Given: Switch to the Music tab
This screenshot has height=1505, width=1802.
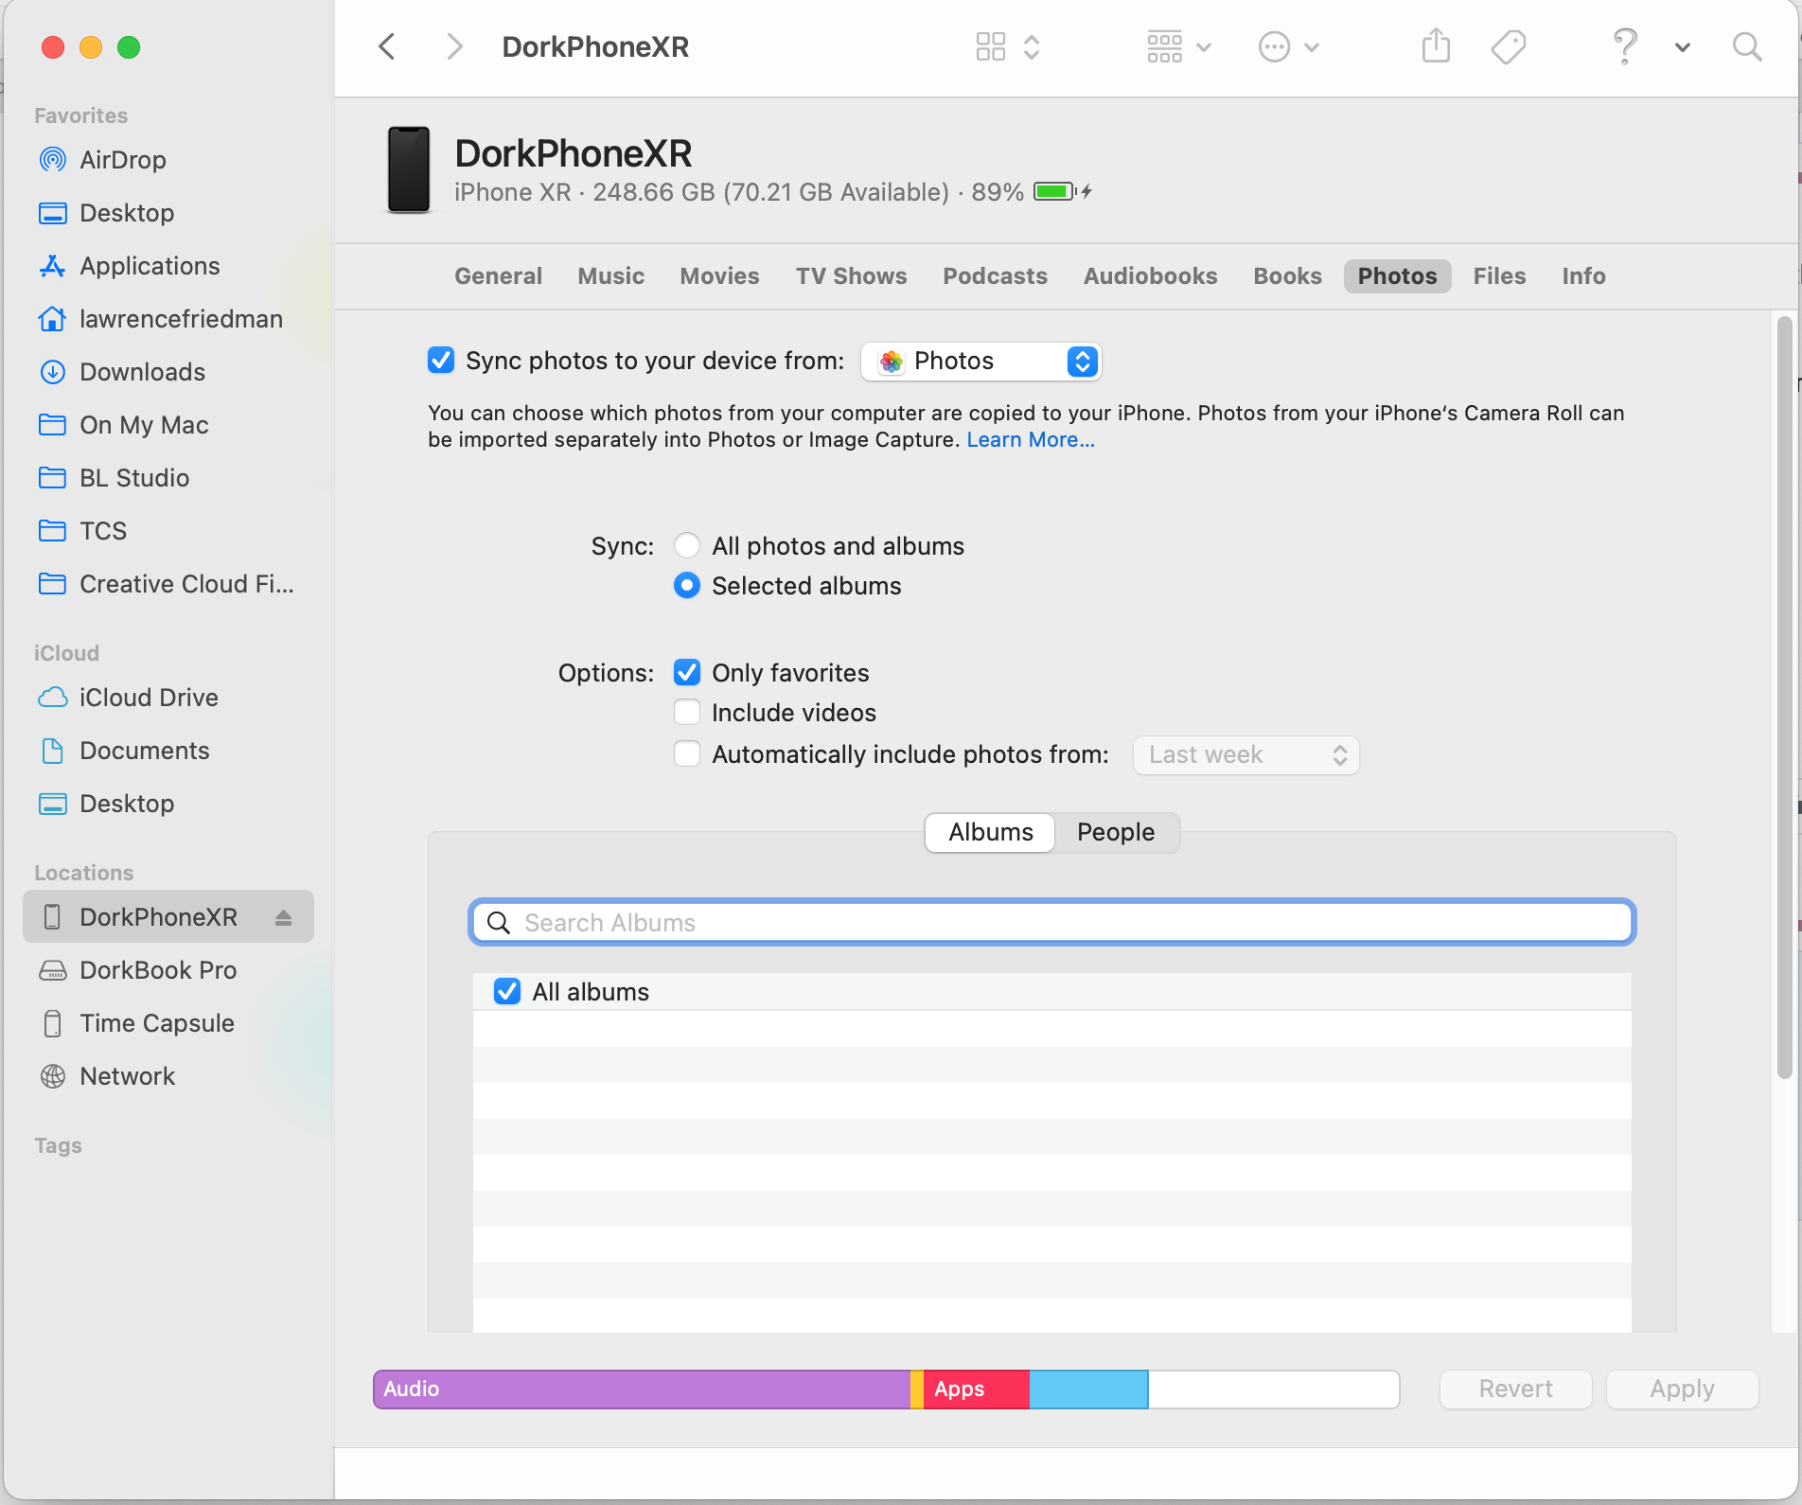Looking at the screenshot, I should pos(611,276).
